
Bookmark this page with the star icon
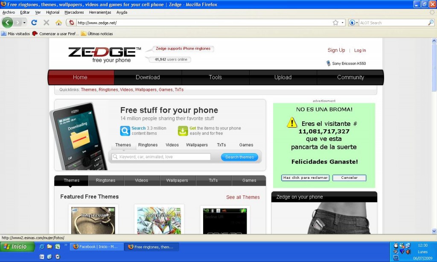pyautogui.click(x=335, y=23)
